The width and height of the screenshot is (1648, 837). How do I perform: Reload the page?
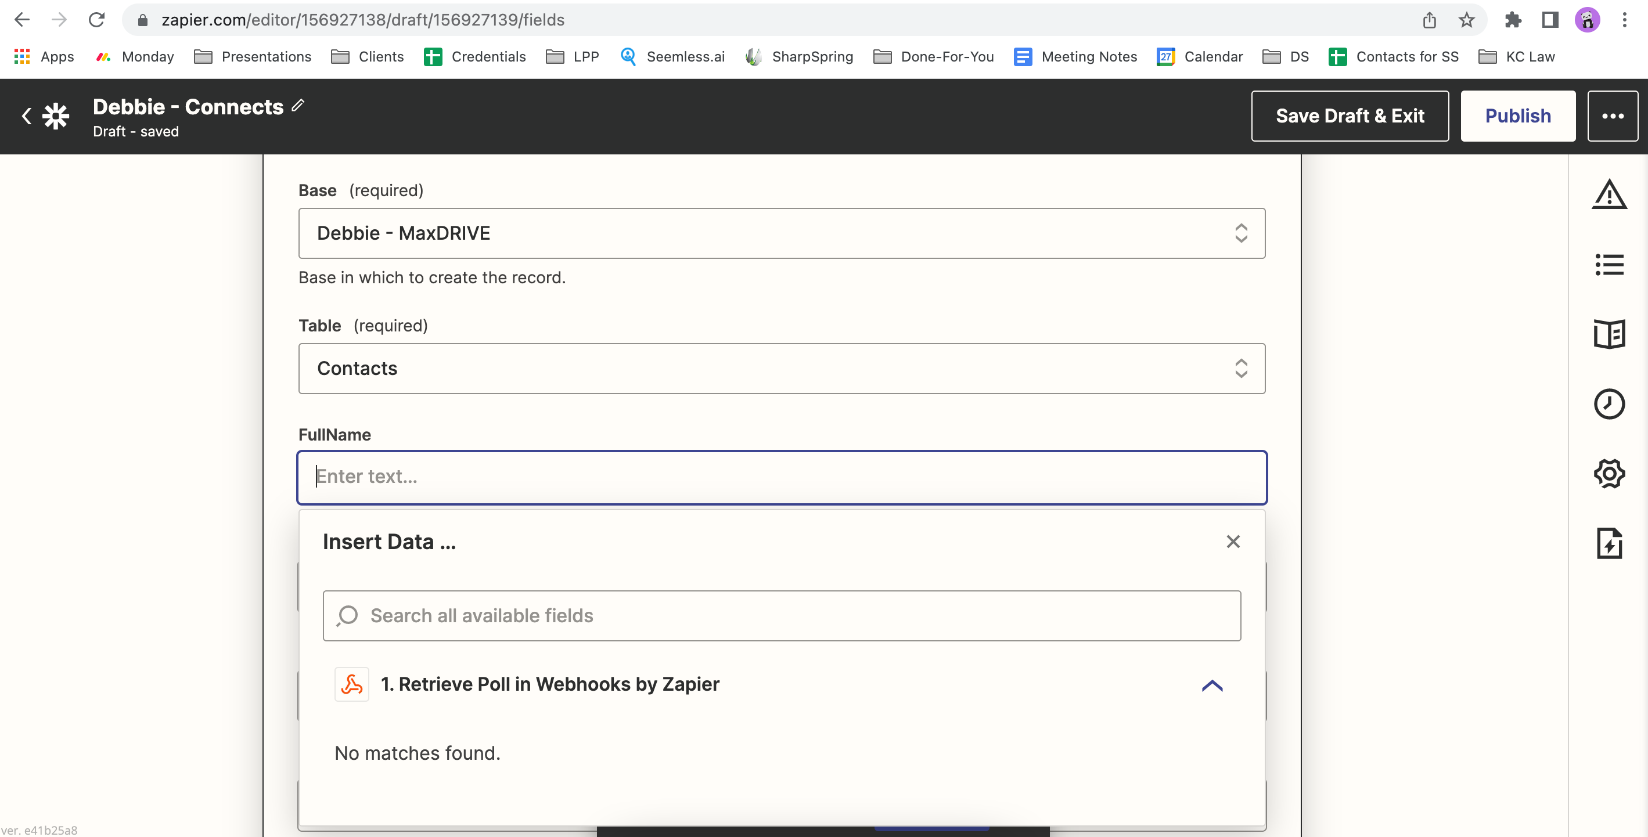coord(96,20)
